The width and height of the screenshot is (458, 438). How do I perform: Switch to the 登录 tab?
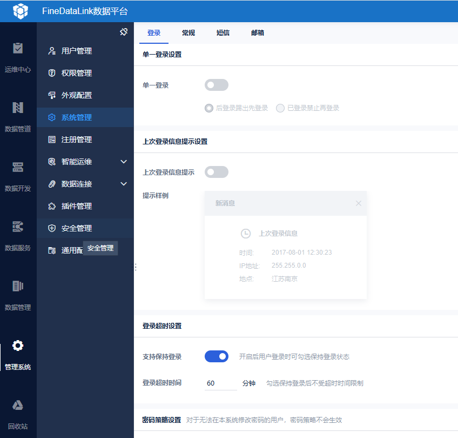tap(154, 33)
